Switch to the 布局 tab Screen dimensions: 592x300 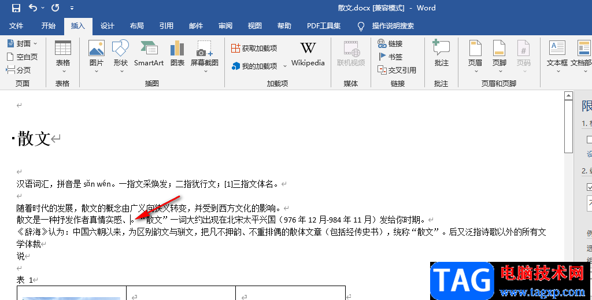136,25
